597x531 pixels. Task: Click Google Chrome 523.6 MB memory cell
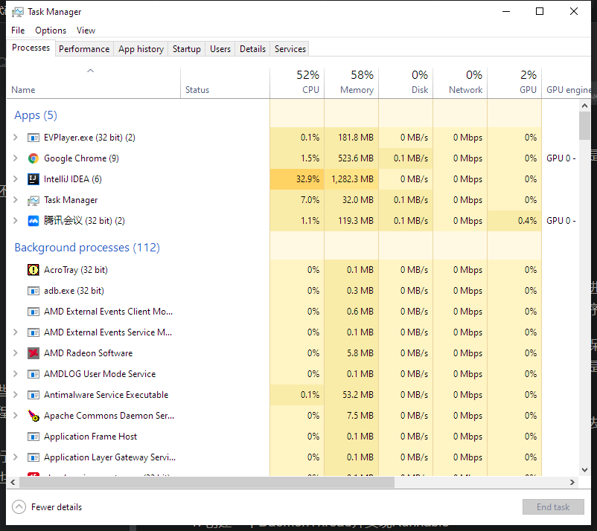[351, 158]
